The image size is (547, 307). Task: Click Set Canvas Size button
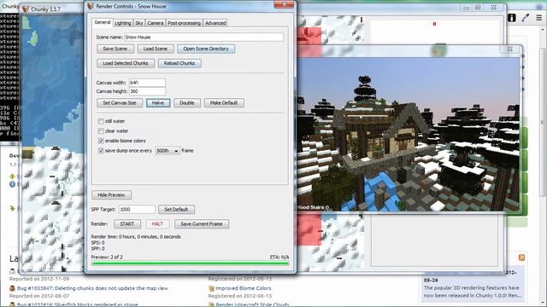coord(120,103)
